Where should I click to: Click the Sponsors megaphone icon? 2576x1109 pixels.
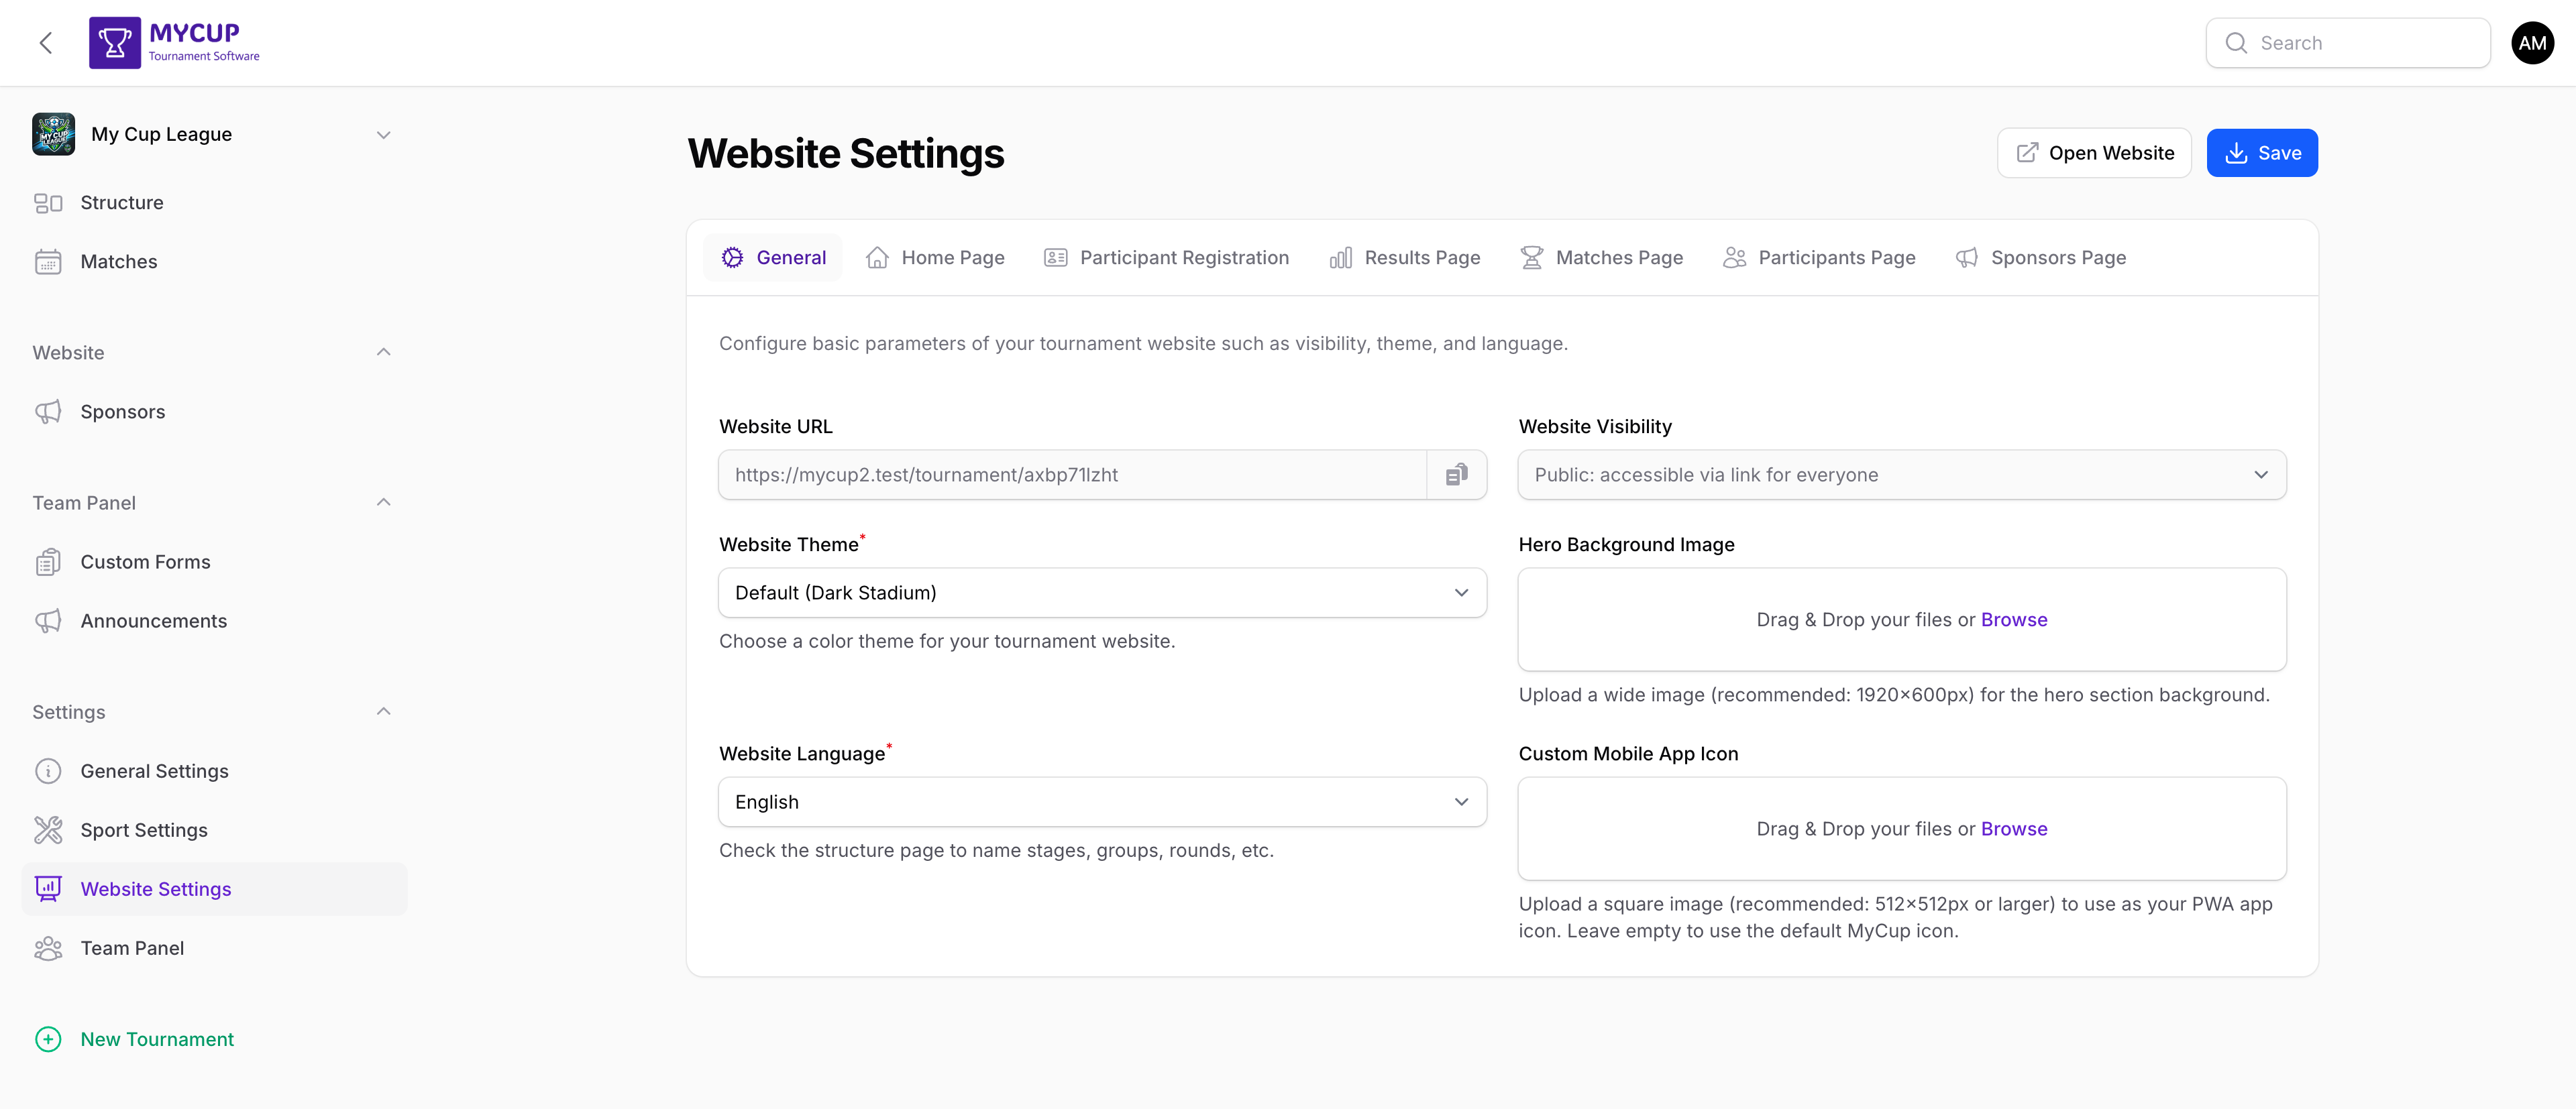tap(49, 410)
